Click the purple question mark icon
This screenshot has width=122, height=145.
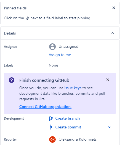point(12,80)
